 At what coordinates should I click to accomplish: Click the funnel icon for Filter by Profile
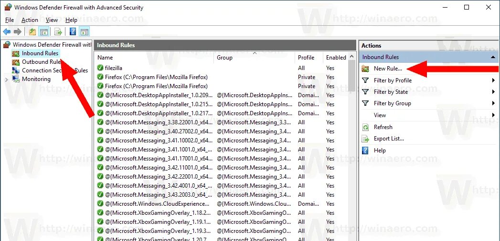pos(366,80)
